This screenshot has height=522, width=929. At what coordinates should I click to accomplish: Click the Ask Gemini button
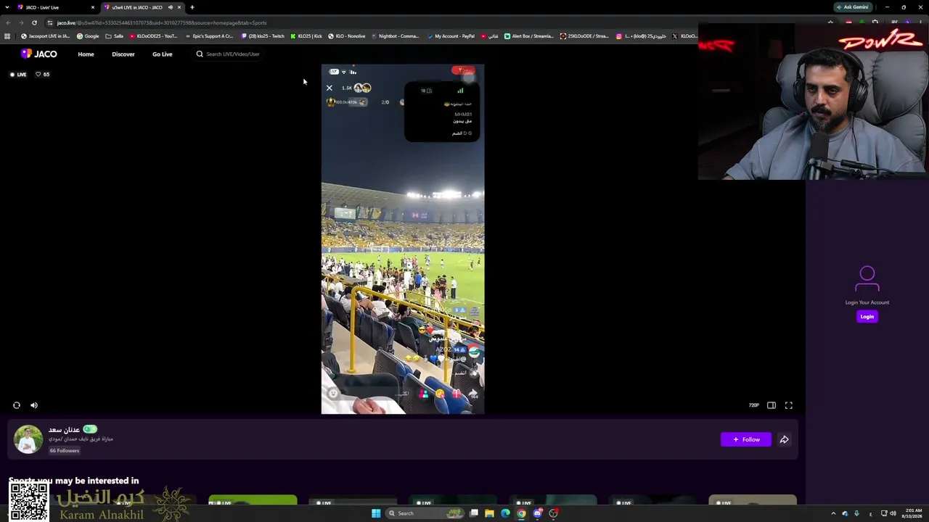(x=852, y=7)
